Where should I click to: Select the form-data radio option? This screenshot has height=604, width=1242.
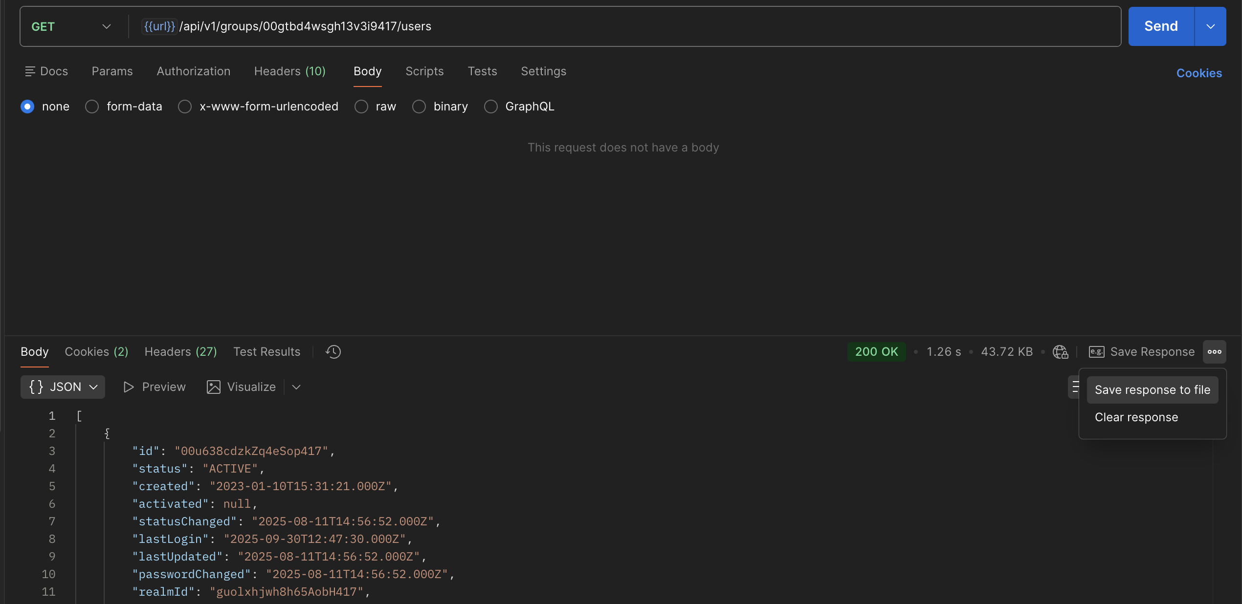(x=92, y=107)
